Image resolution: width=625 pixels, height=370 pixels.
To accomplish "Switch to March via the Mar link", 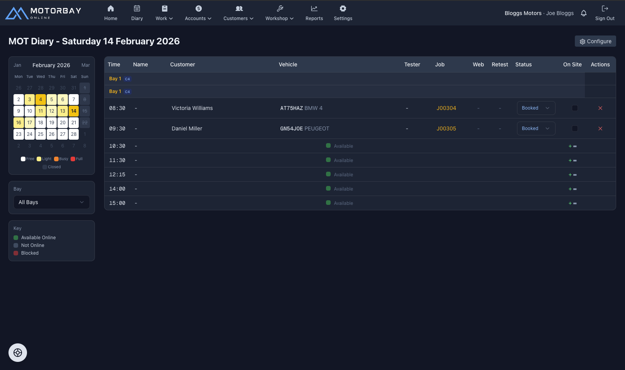I will click(85, 65).
